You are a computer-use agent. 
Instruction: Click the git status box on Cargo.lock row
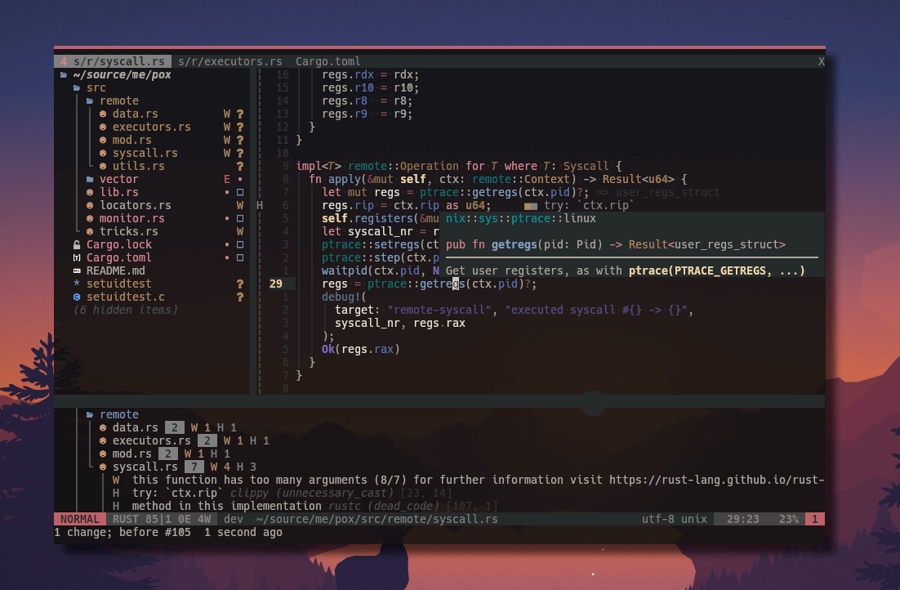click(x=240, y=244)
